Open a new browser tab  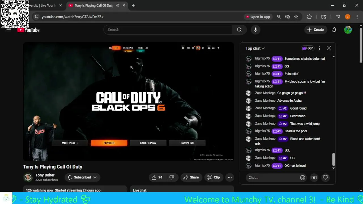(x=133, y=5)
